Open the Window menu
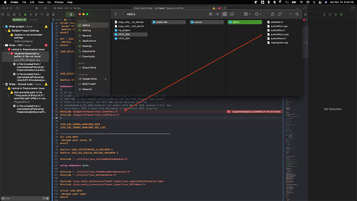Viewport: 357px width, 201px height. click(x=59, y=2)
